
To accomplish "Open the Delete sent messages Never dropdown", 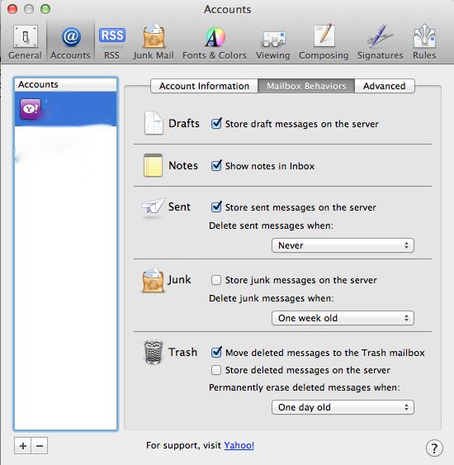I will tap(343, 245).
